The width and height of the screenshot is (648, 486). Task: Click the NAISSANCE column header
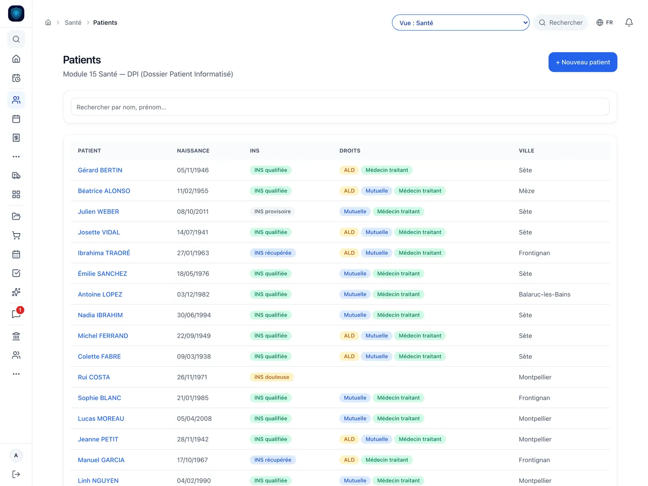click(193, 151)
